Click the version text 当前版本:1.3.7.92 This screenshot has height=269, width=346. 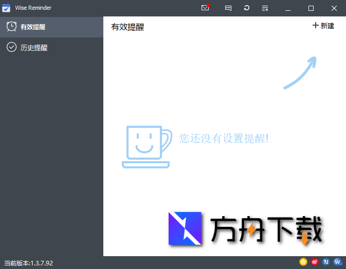28,263
